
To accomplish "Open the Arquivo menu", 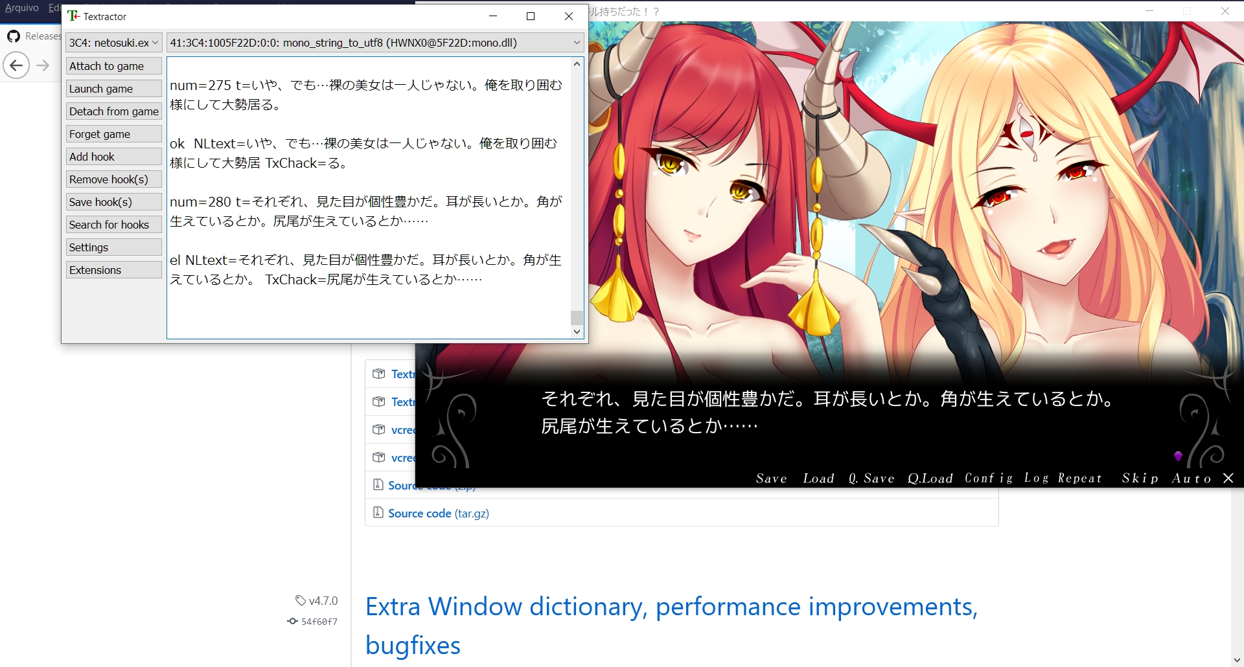I will 21,8.
